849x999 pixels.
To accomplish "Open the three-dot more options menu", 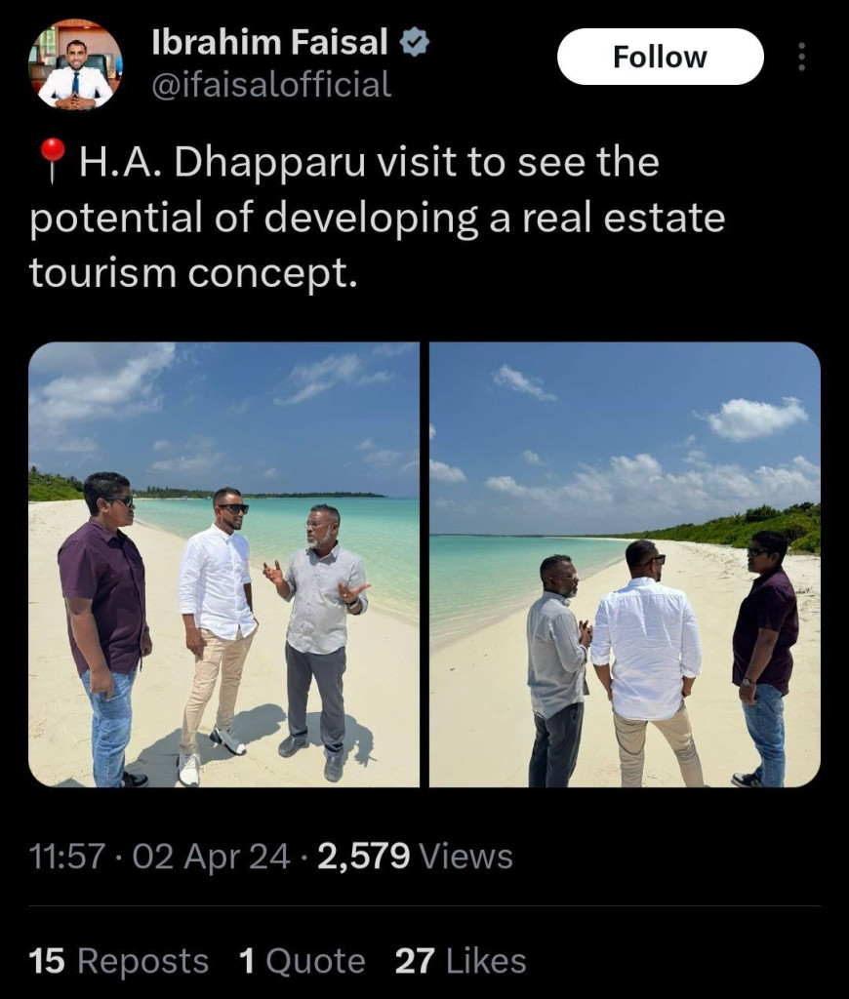I will point(801,58).
